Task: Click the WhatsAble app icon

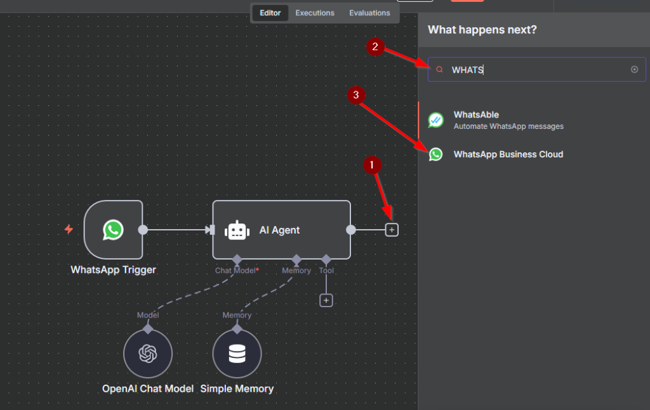Action: click(x=435, y=120)
